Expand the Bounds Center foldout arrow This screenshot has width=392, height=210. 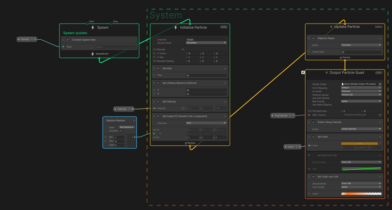pos(158,54)
